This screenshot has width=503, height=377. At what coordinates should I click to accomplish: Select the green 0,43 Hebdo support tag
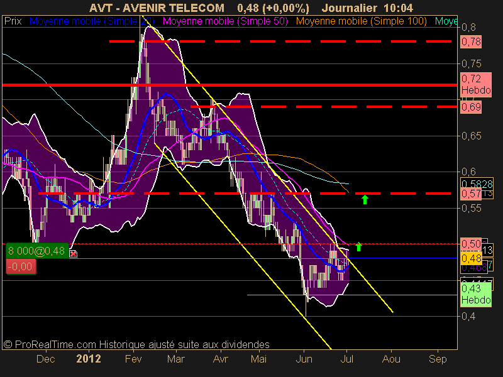(x=476, y=294)
